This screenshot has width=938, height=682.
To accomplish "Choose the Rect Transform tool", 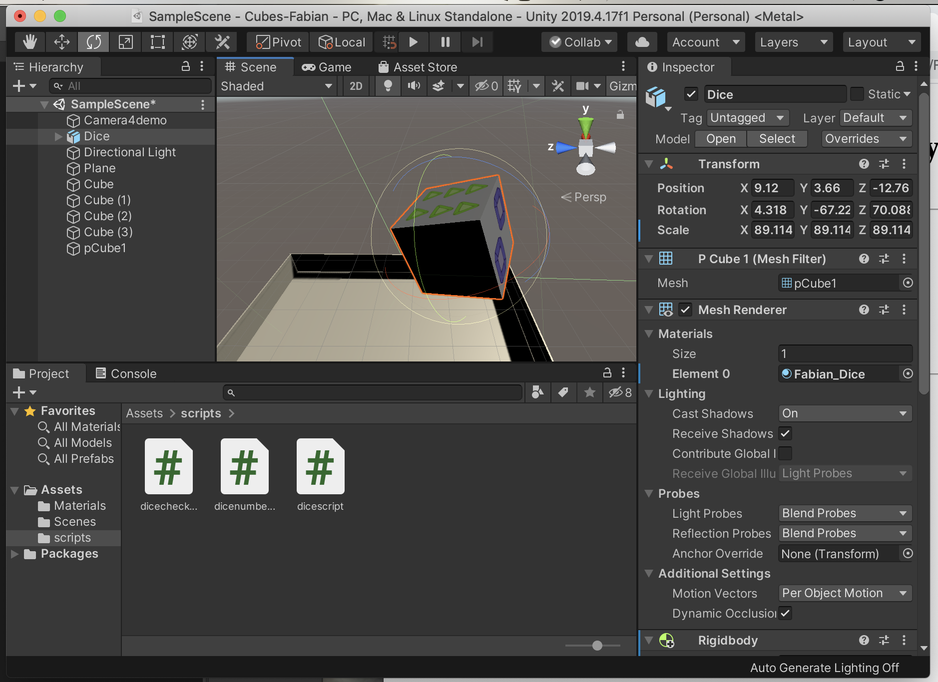I will point(158,42).
